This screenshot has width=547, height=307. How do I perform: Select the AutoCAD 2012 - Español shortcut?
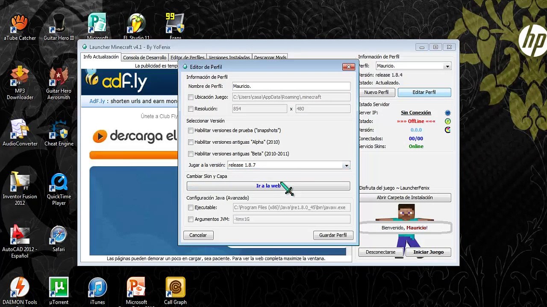coord(20,242)
